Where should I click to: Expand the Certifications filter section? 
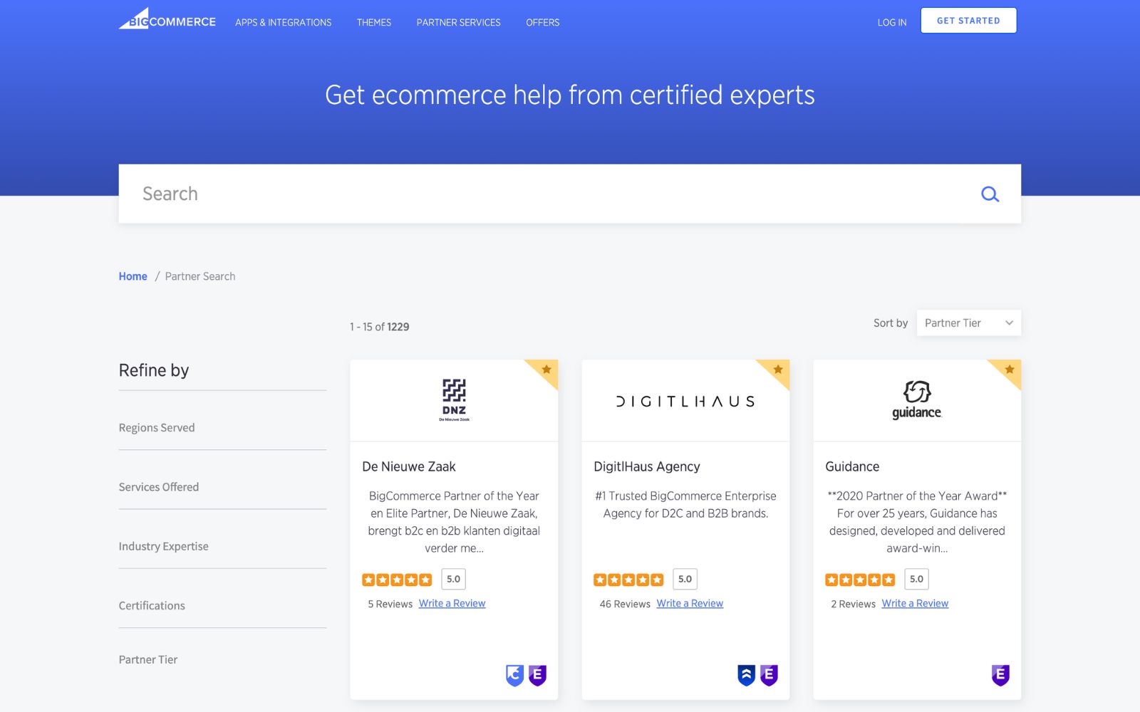click(x=151, y=605)
